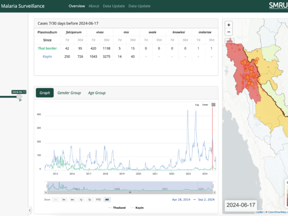Edit the end date Sep 2, 2024

(x=206, y=200)
